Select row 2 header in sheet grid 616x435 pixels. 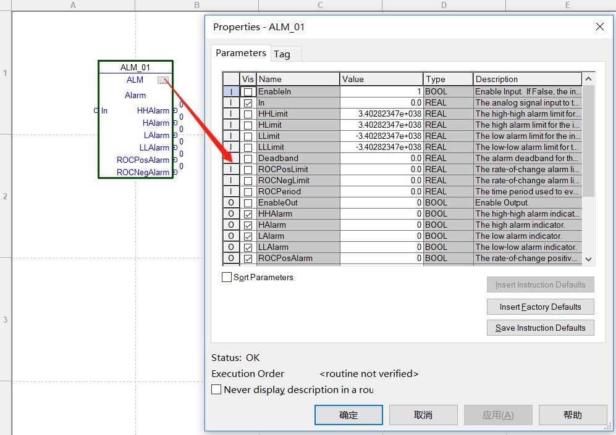pos(6,196)
